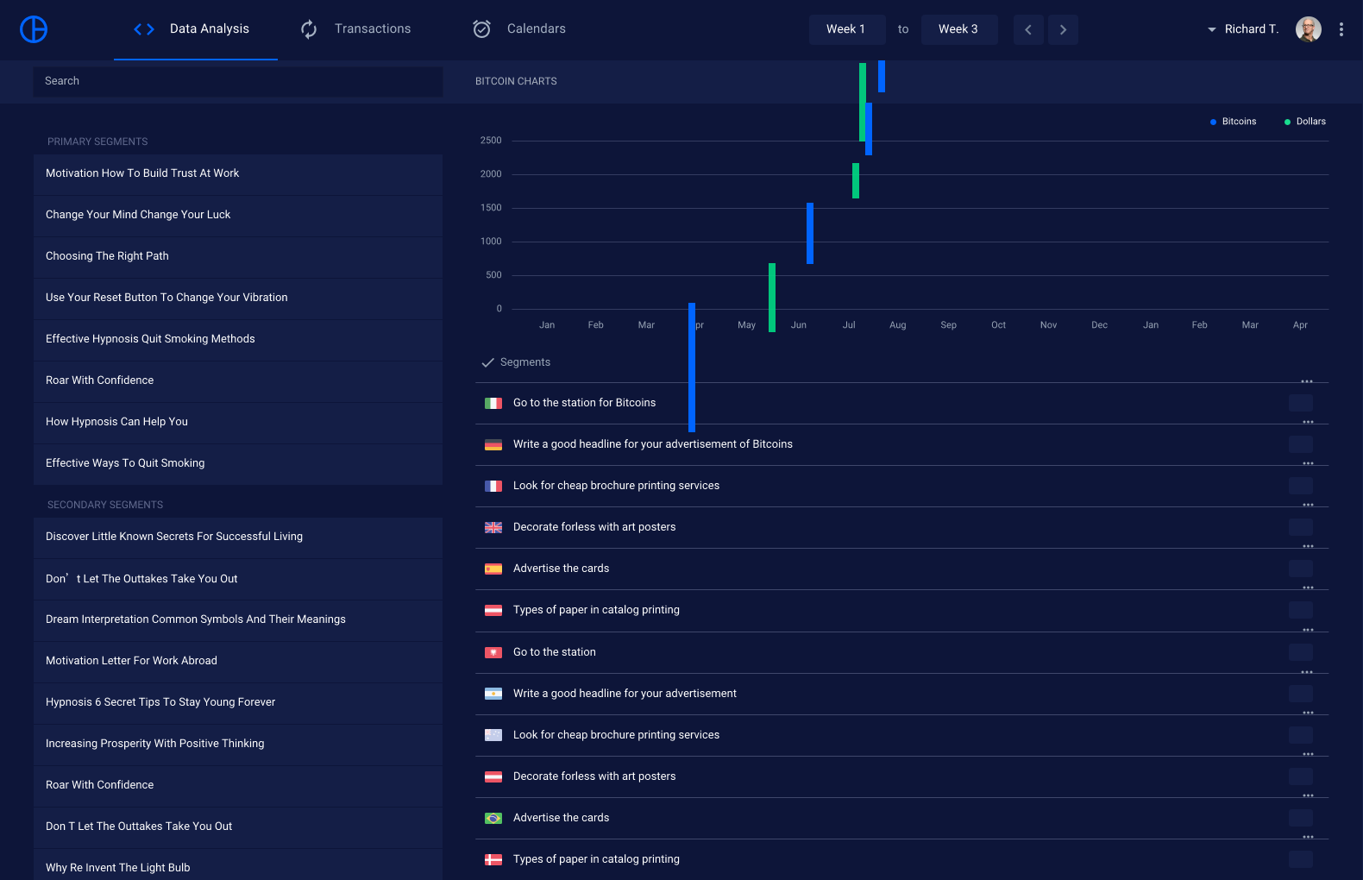Click the Types of paper row with Danish flag
The height and width of the screenshot is (880, 1363).
pos(901,859)
